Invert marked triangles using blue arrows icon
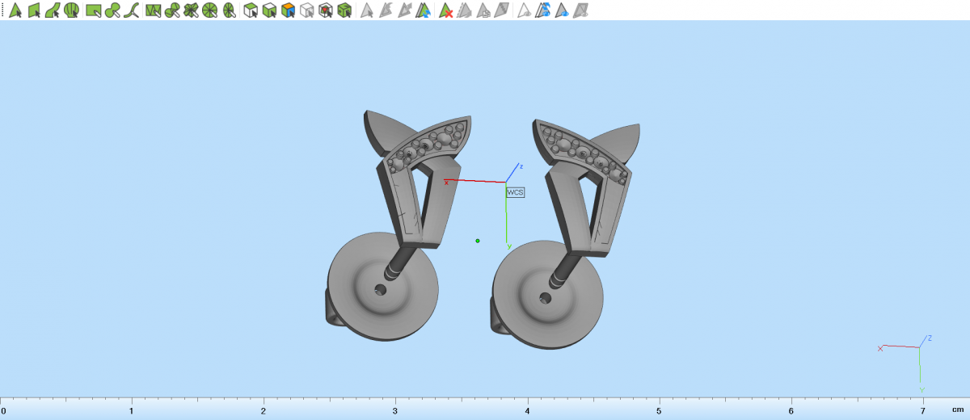The width and height of the screenshot is (970, 420). tap(424, 10)
